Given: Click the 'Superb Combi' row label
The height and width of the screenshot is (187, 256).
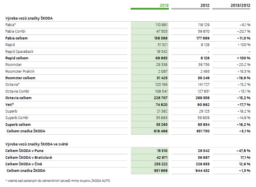Looking at the screenshot, I should [17, 118].
